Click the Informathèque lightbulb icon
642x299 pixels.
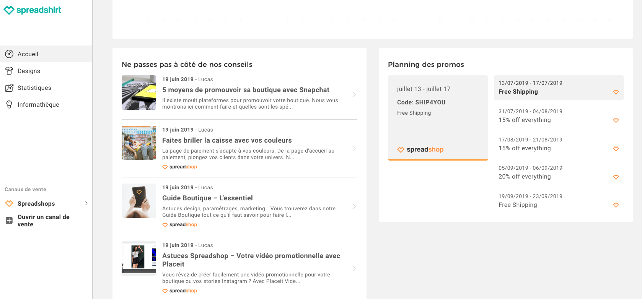point(9,104)
